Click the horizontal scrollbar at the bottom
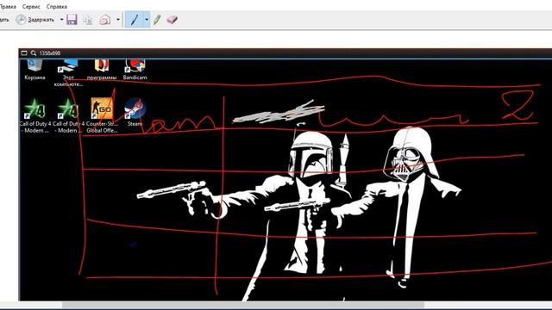Image resolution: width=552 pixels, height=310 pixels. [x=243, y=305]
